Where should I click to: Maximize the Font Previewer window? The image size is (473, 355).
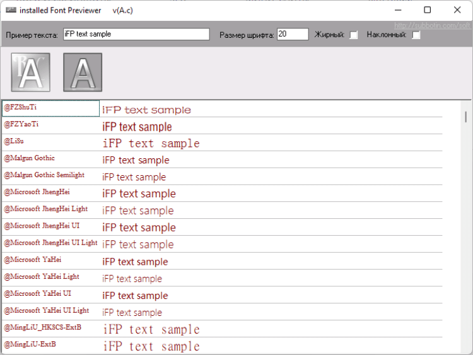[428, 10]
